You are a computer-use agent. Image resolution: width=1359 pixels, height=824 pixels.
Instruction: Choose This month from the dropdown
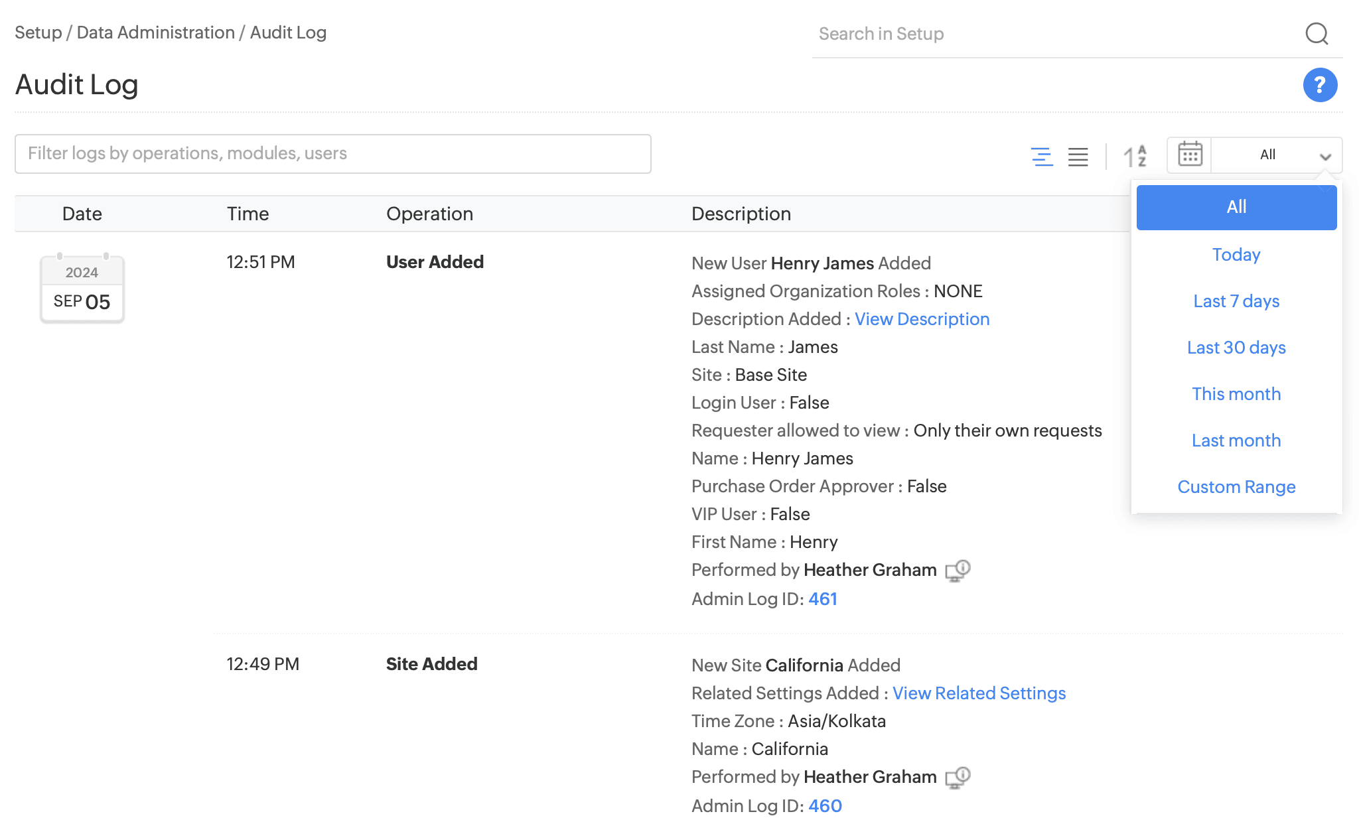1236,394
